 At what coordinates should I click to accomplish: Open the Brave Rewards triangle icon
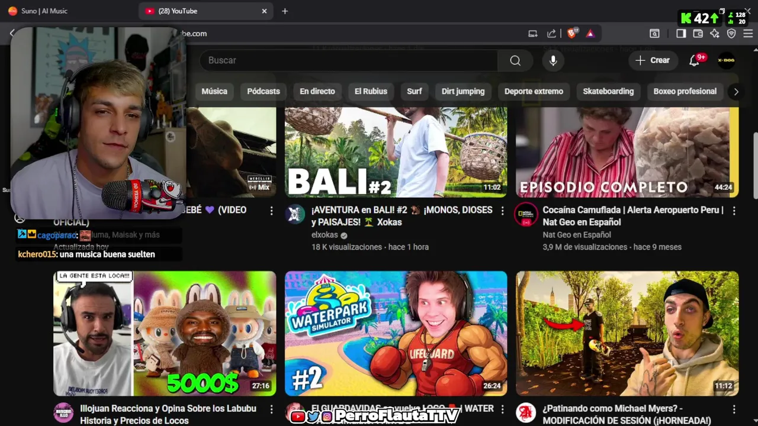click(590, 34)
